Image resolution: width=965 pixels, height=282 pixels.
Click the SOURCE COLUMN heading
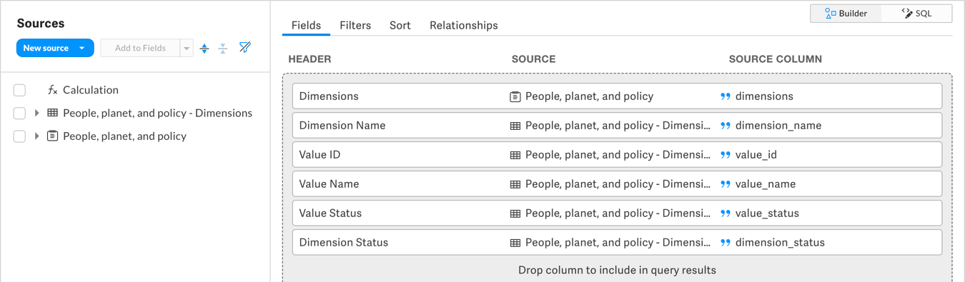[x=776, y=59]
